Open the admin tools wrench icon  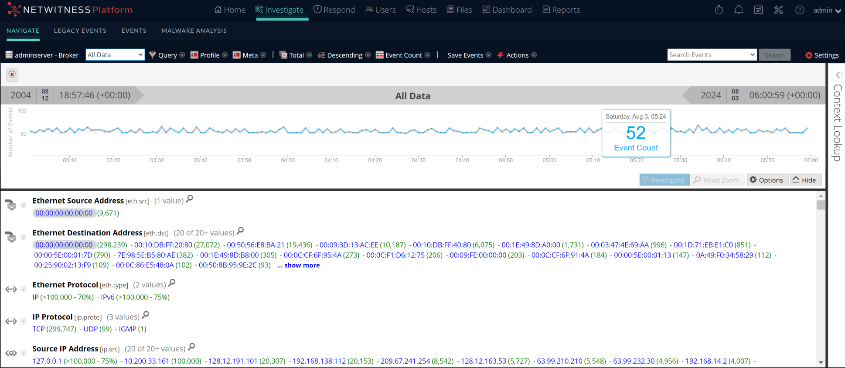coord(778,10)
